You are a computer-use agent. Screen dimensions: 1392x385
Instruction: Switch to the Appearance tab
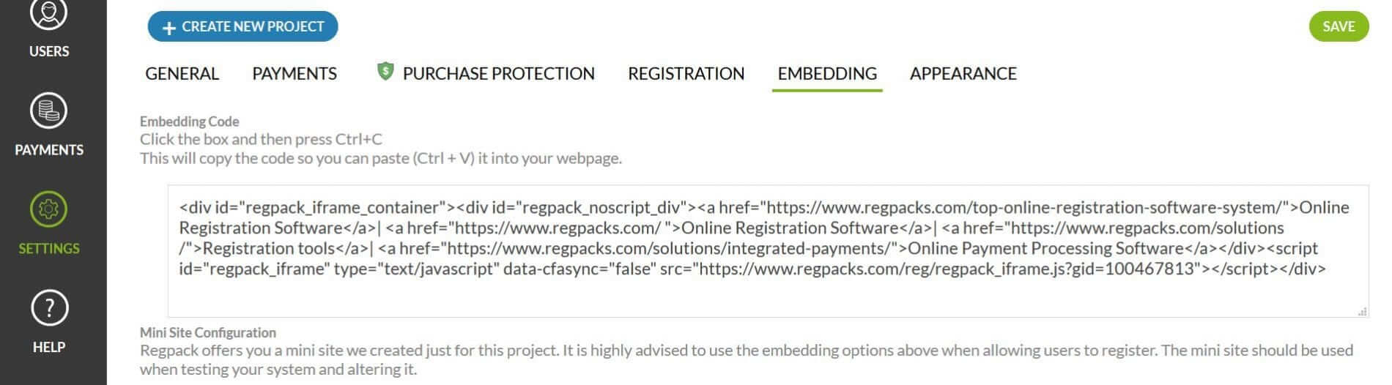tap(963, 73)
